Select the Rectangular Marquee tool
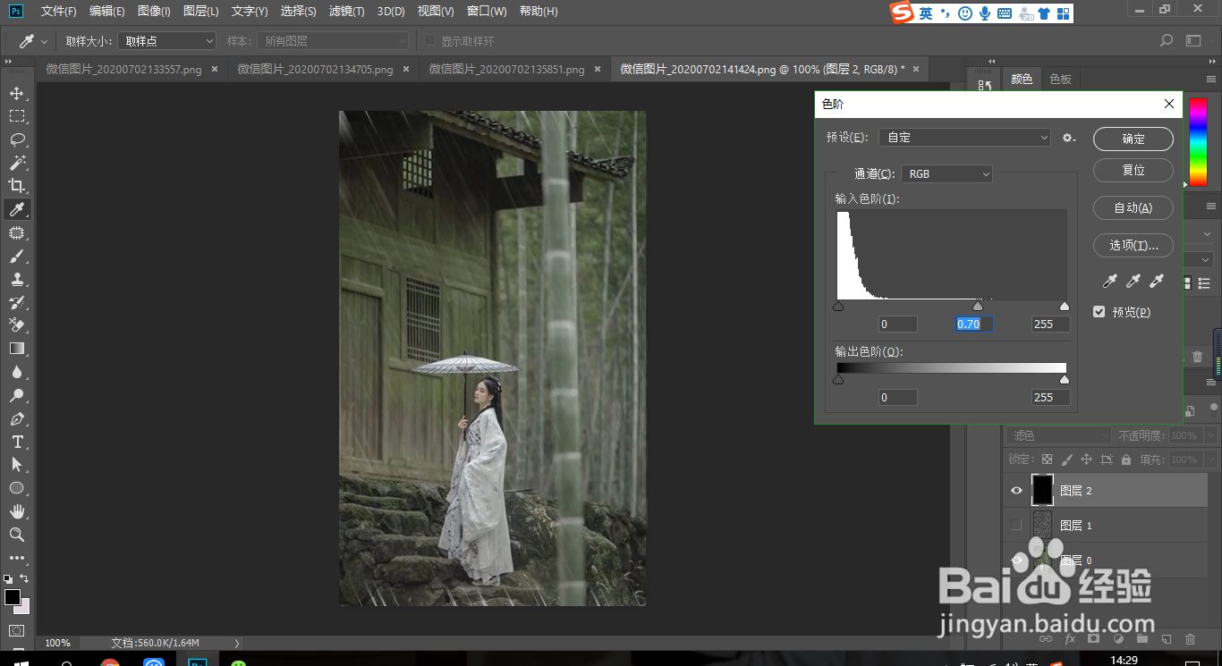Viewport: 1222px width, 666px height. [x=16, y=116]
